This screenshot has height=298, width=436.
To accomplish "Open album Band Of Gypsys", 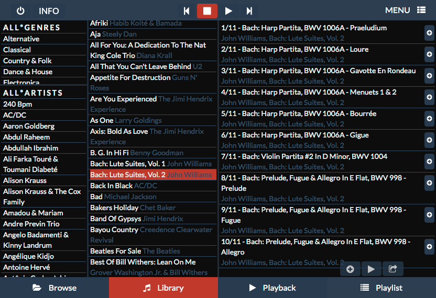I will 152,219.
